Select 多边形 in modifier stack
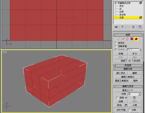 (x=123, y=15)
